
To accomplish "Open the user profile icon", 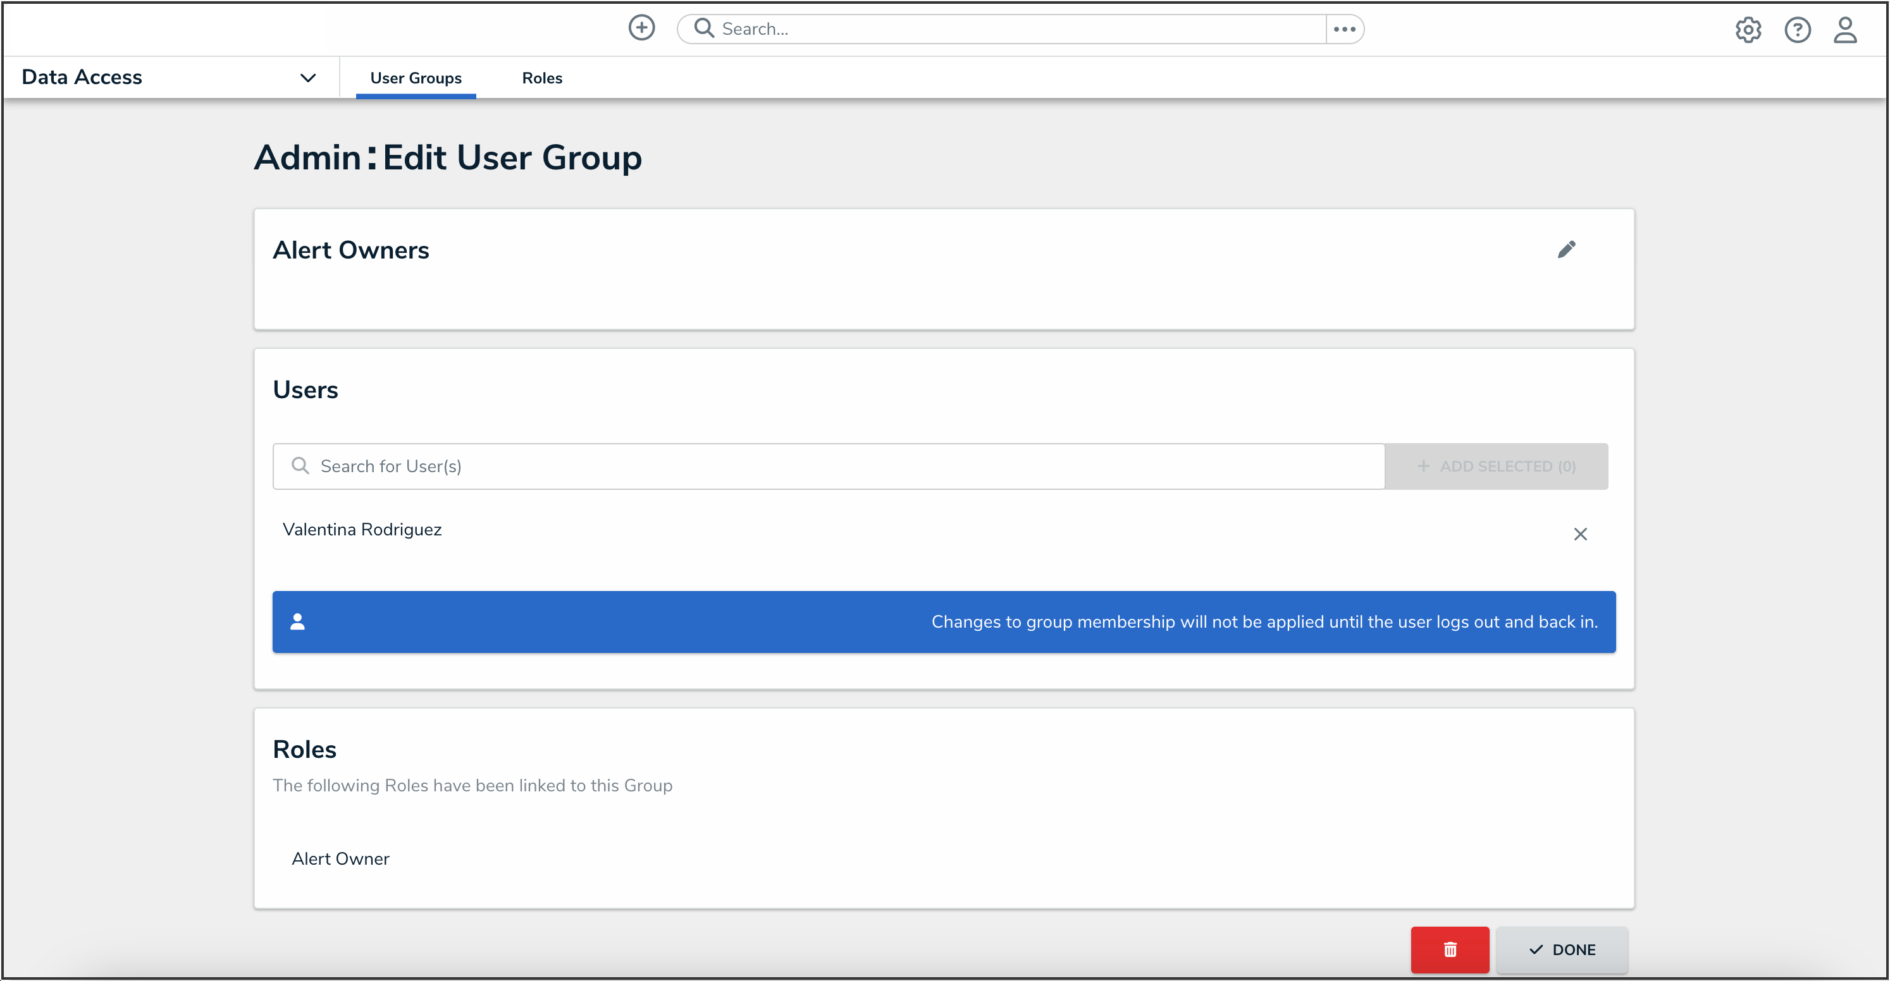I will tap(1844, 30).
